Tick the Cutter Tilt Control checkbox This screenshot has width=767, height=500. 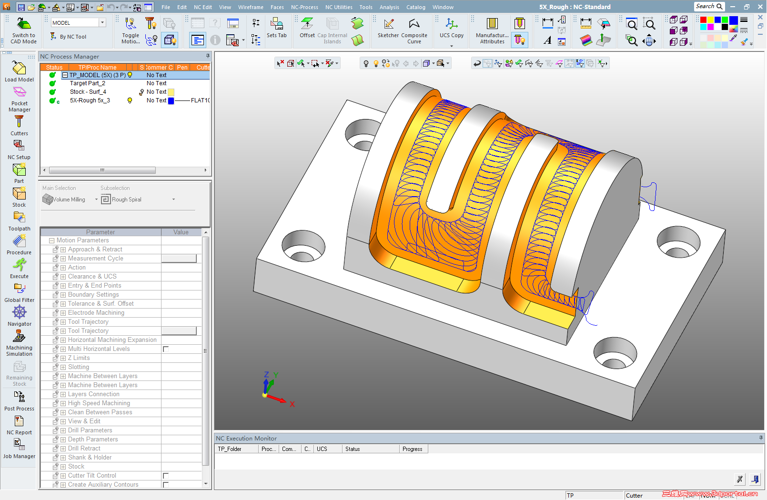(x=166, y=476)
